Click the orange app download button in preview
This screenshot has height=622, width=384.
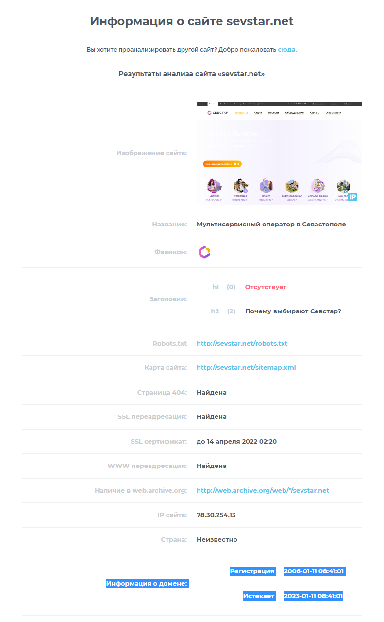(222, 164)
